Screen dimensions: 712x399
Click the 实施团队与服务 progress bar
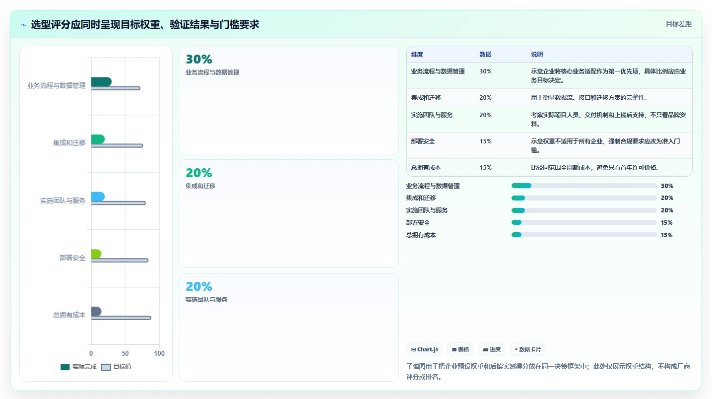pyautogui.click(x=584, y=210)
